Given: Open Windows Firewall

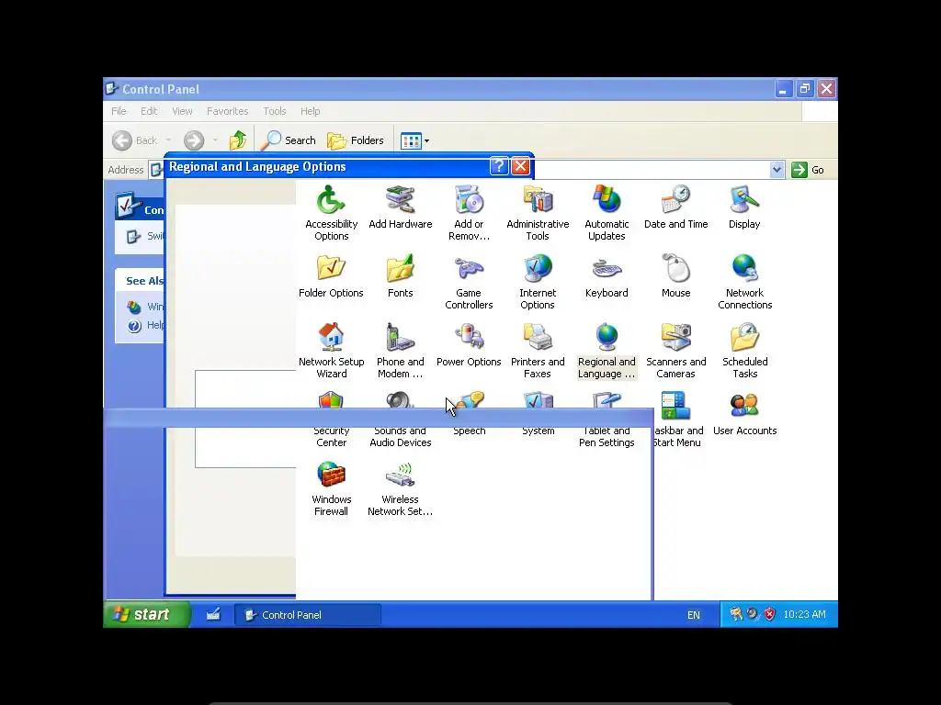Looking at the screenshot, I should 331,488.
